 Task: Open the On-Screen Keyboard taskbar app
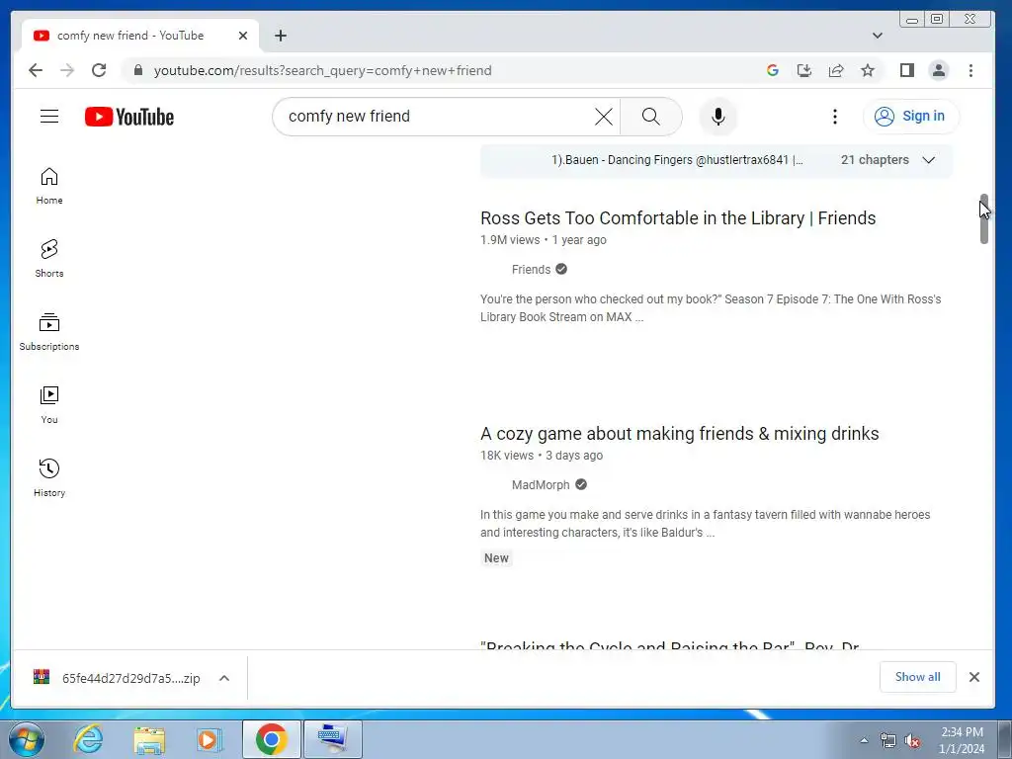(x=333, y=739)
